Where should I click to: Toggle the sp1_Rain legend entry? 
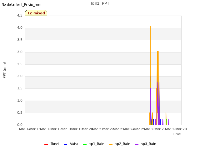point(94,144)
